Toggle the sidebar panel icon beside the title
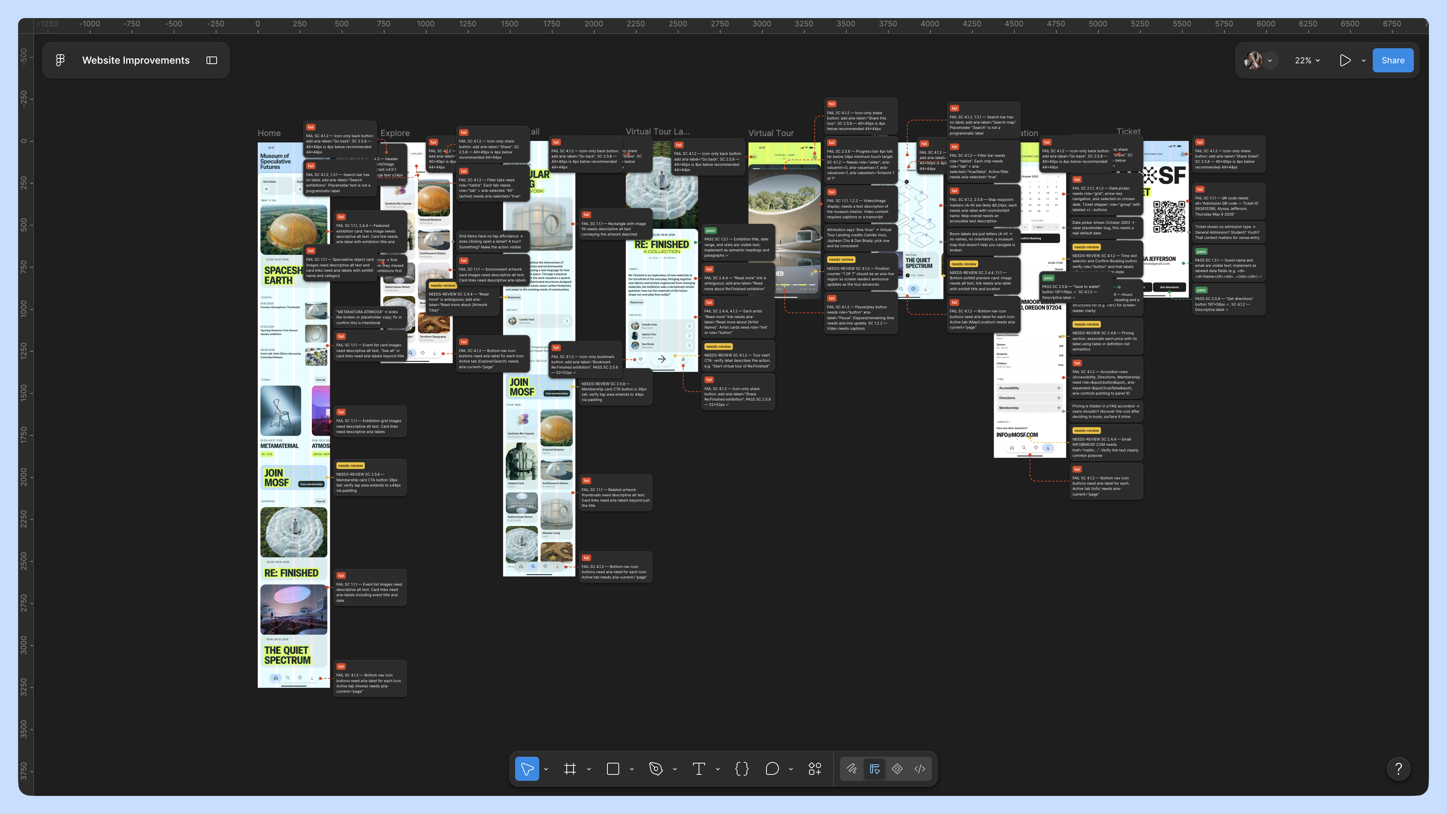 pyautogui.click(x=212, y=60)
